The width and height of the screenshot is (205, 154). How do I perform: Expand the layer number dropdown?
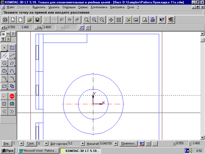tap(46, 143)
